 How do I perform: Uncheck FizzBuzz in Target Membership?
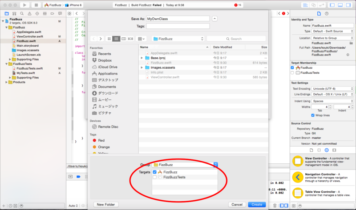tap(292, 68)
